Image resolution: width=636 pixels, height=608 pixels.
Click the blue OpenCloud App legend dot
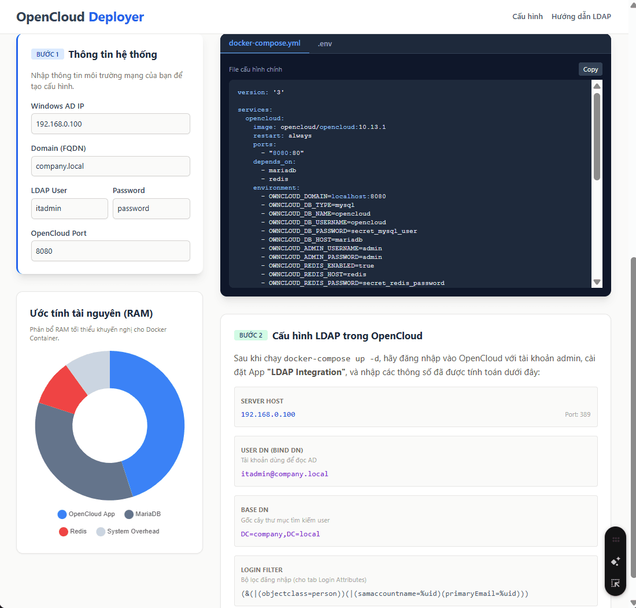pyautogui.click(x=62, y=514)
